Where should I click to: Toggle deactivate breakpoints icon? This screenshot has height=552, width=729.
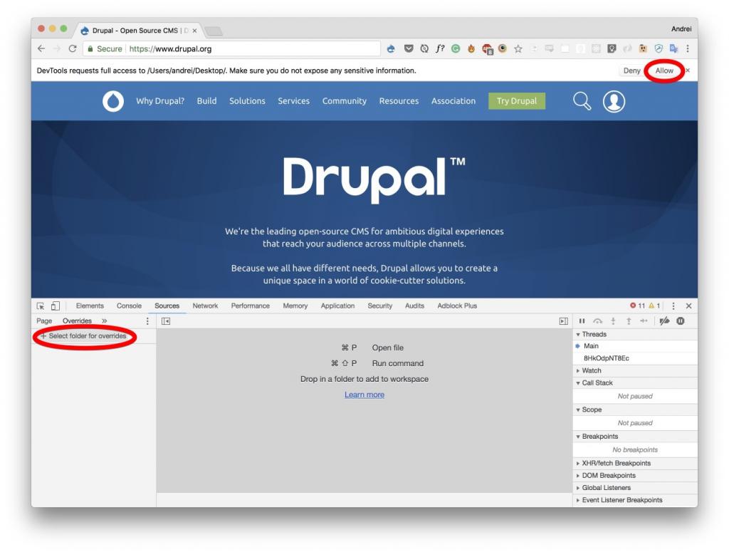click(x=664, y=321)
